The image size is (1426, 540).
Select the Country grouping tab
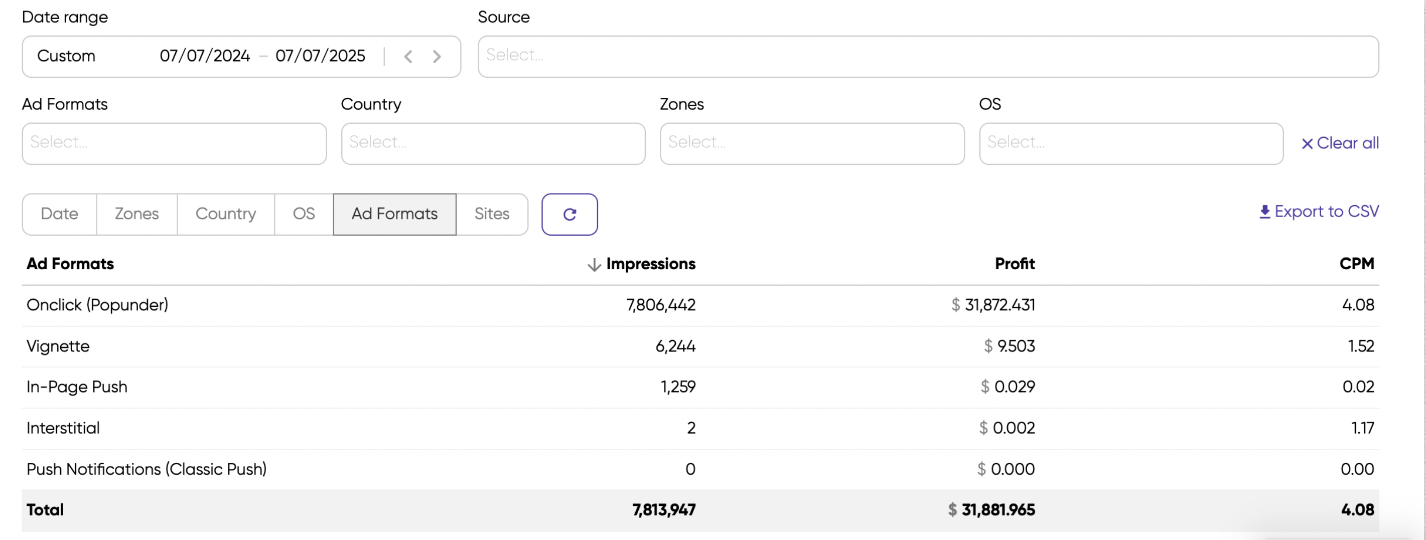point(225,214)
